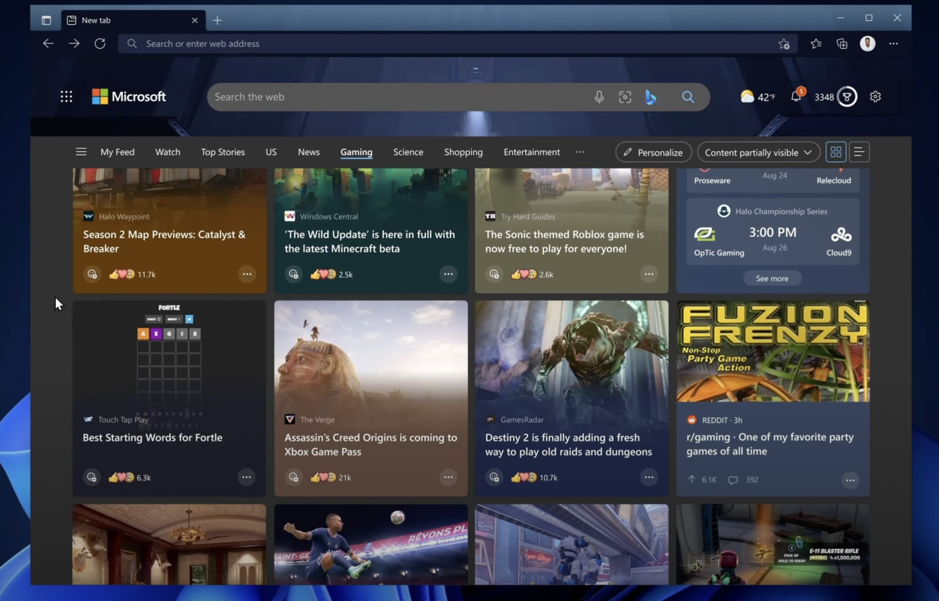Select the US tab
Viewport: 939px width, 601px height.
(x=271, y=152)
